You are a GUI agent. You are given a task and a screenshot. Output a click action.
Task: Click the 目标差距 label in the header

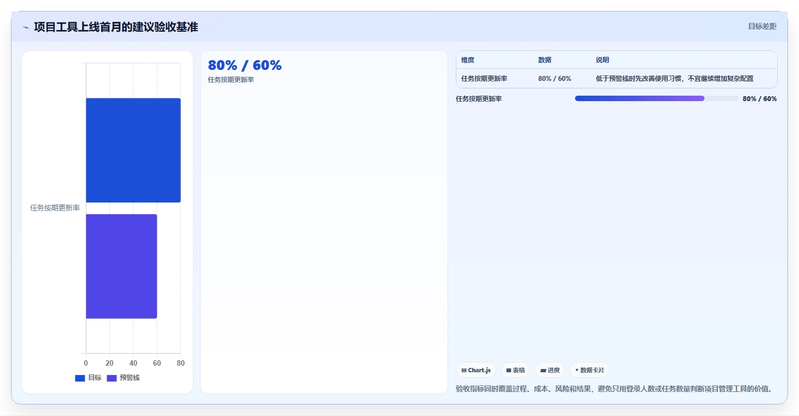tap(762, 26)
